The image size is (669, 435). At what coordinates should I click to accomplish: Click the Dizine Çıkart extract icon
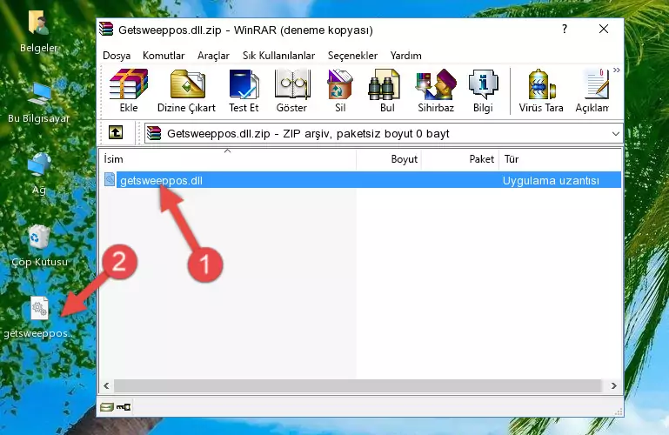click(186, 90)
